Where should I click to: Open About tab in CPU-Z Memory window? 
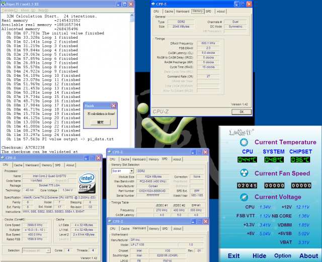click(x=221, y=12)
